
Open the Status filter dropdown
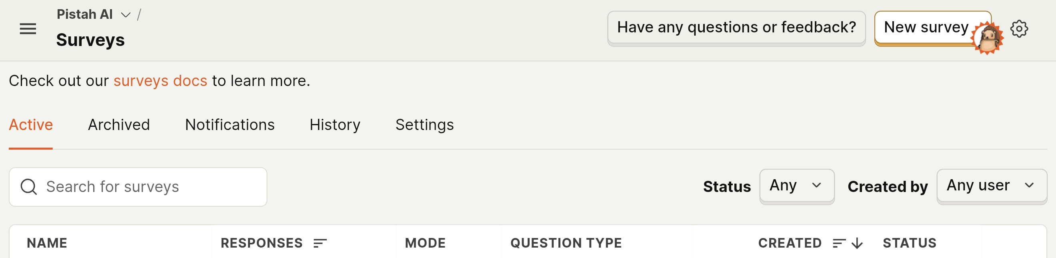pyautogui.click(x=796, y=186)
